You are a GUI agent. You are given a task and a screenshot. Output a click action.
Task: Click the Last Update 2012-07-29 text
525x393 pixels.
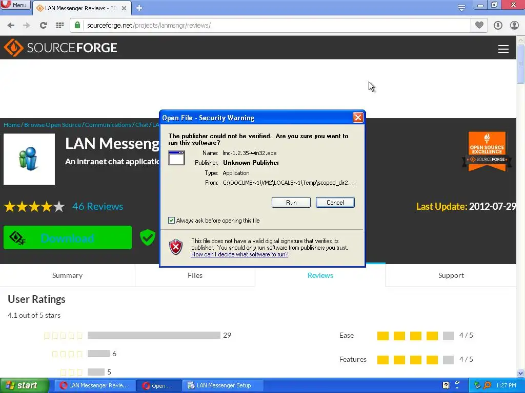[466, 206]
